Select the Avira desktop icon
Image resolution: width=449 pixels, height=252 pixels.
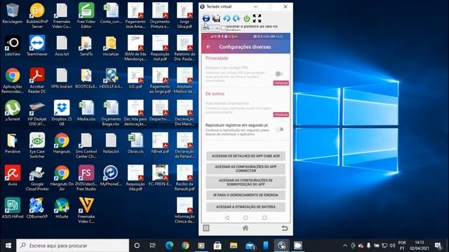coord(13,176)
